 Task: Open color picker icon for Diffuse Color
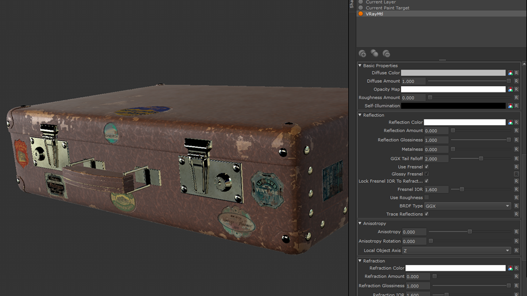tap(510, 73)
